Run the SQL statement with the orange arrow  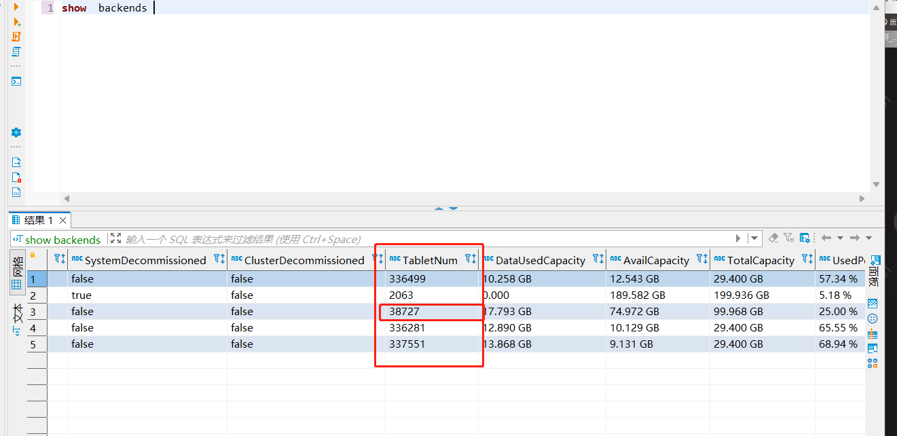point(16,7)
